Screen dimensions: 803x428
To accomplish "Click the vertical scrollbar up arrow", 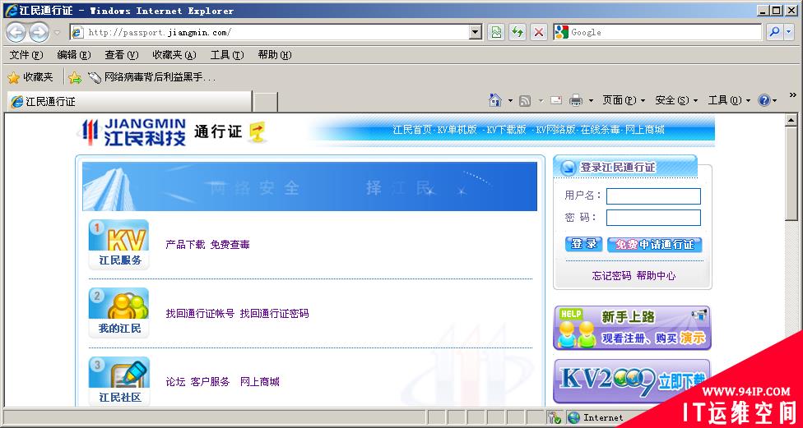I will tap(791, 120).
